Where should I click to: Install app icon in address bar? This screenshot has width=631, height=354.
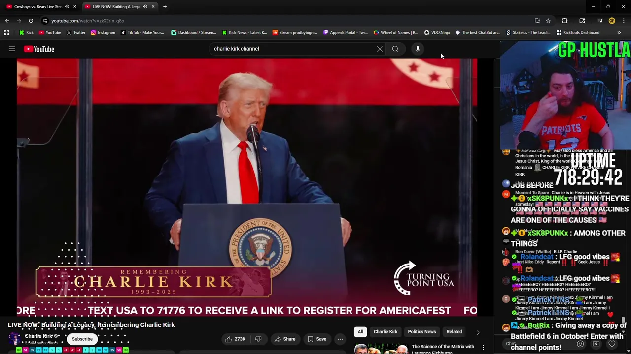click(x=537, y=21)
